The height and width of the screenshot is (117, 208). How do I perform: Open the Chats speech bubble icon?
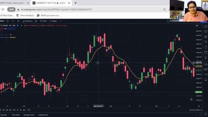pyautogui.click(x=206, y=64)
